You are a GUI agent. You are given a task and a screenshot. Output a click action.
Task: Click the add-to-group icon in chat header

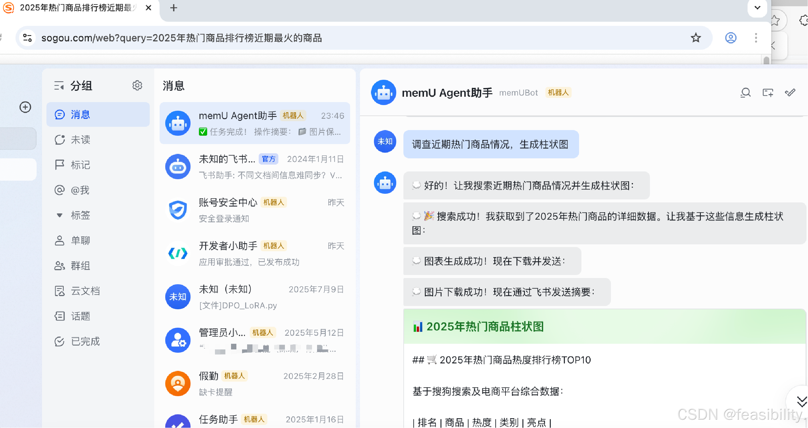point(768,93)
